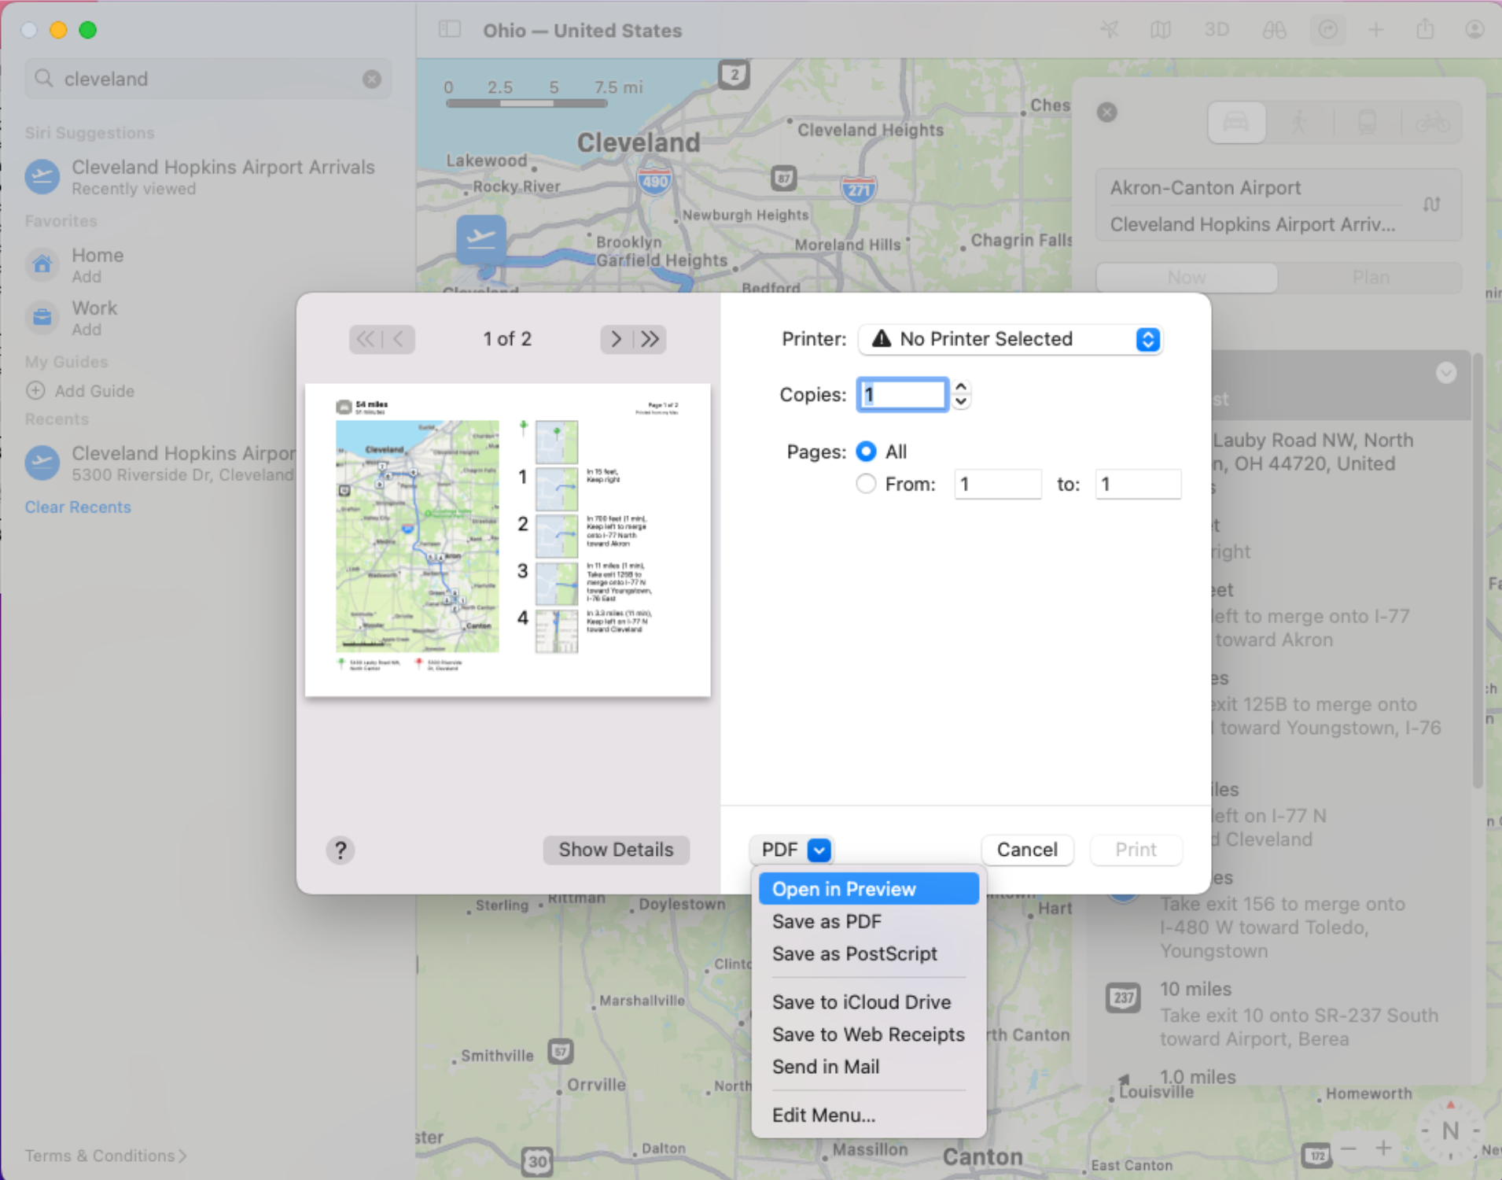Viewport: 1502px width, 1180px height.
Task: Zoom in the map with plus button
Action: (1383, 1149)
